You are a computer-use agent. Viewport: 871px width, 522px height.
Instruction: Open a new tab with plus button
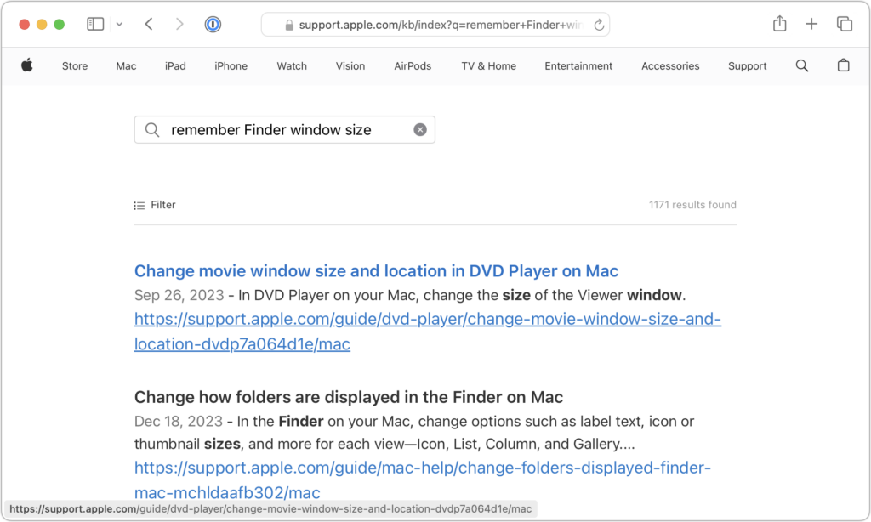click(x=811, y=24)
